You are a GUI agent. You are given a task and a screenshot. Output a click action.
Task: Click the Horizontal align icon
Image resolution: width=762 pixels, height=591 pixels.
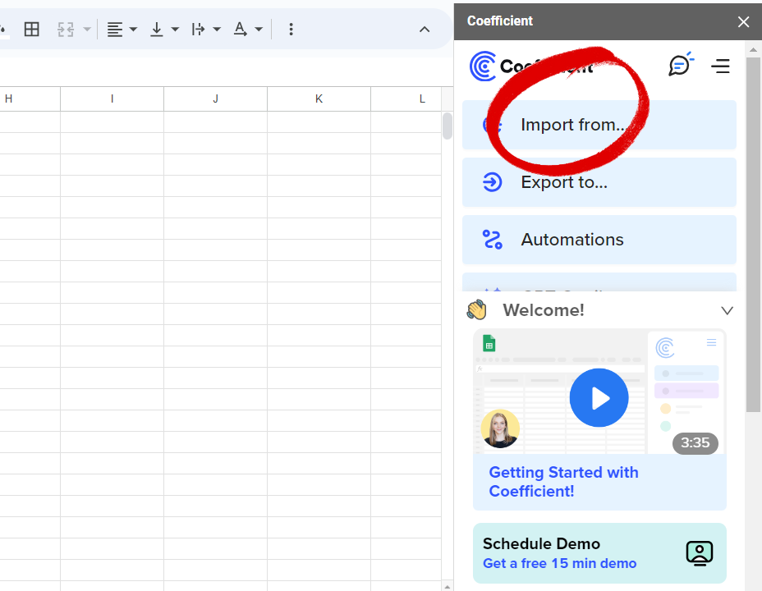tap(115, 29)
